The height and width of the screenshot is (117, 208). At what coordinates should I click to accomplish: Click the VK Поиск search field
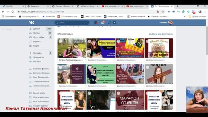[72, 23]
